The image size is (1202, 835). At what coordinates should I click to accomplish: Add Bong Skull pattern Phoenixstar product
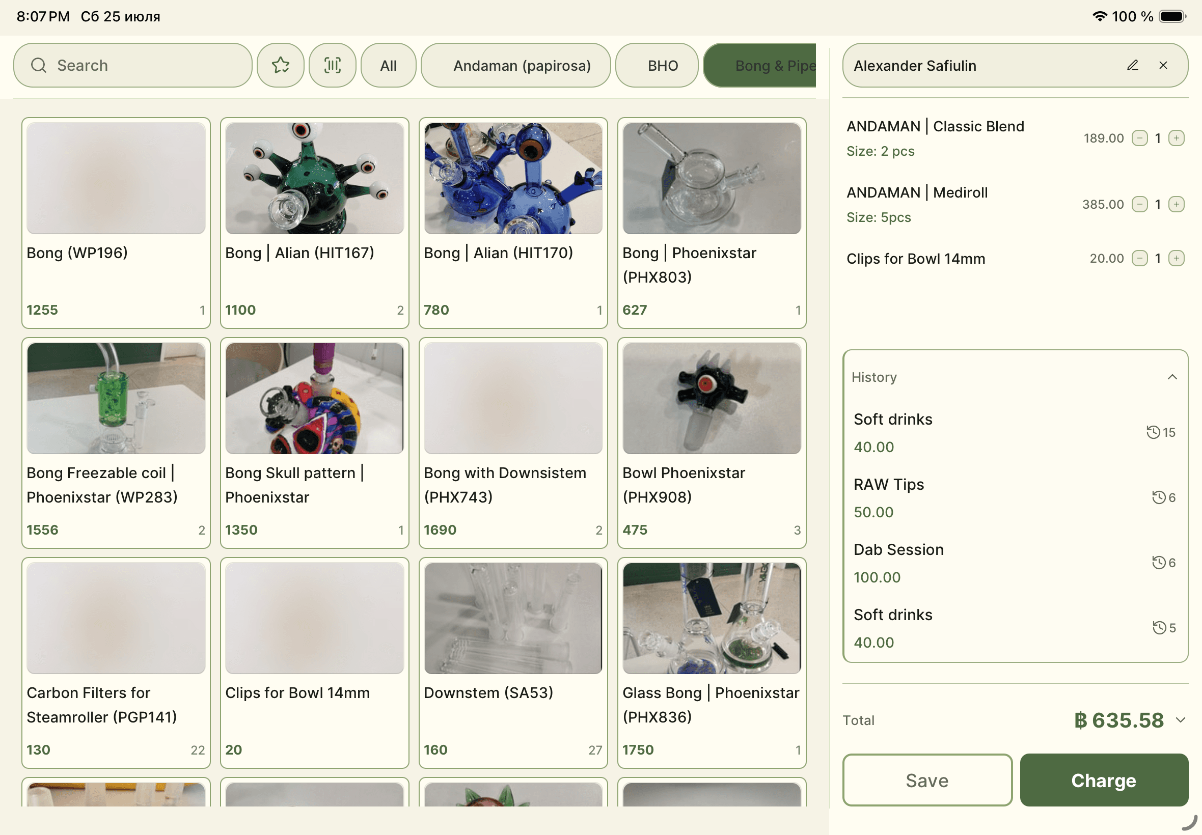pyautogui.click(x=314, y=443)
